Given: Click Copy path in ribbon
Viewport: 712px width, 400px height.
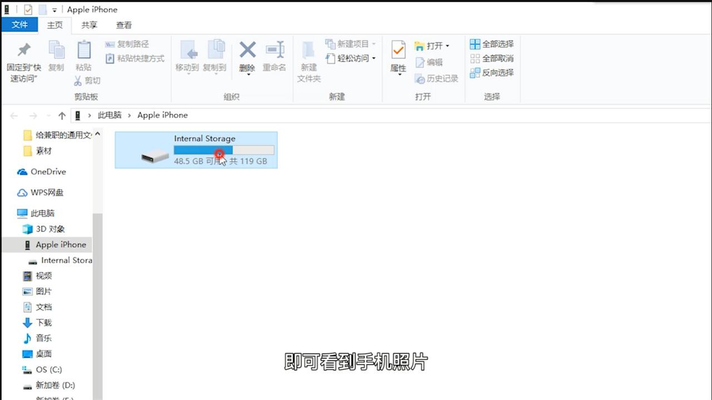Looking at the screenshot, I should tap(127, 44).
